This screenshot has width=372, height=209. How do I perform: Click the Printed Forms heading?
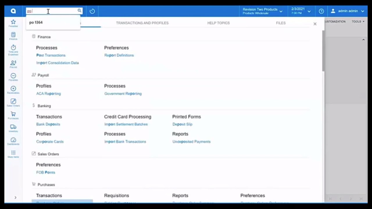tap(186, 117)
